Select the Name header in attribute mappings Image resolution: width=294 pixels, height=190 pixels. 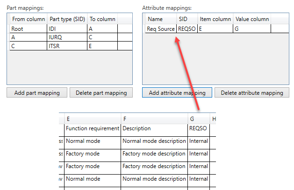pos(161,19)
